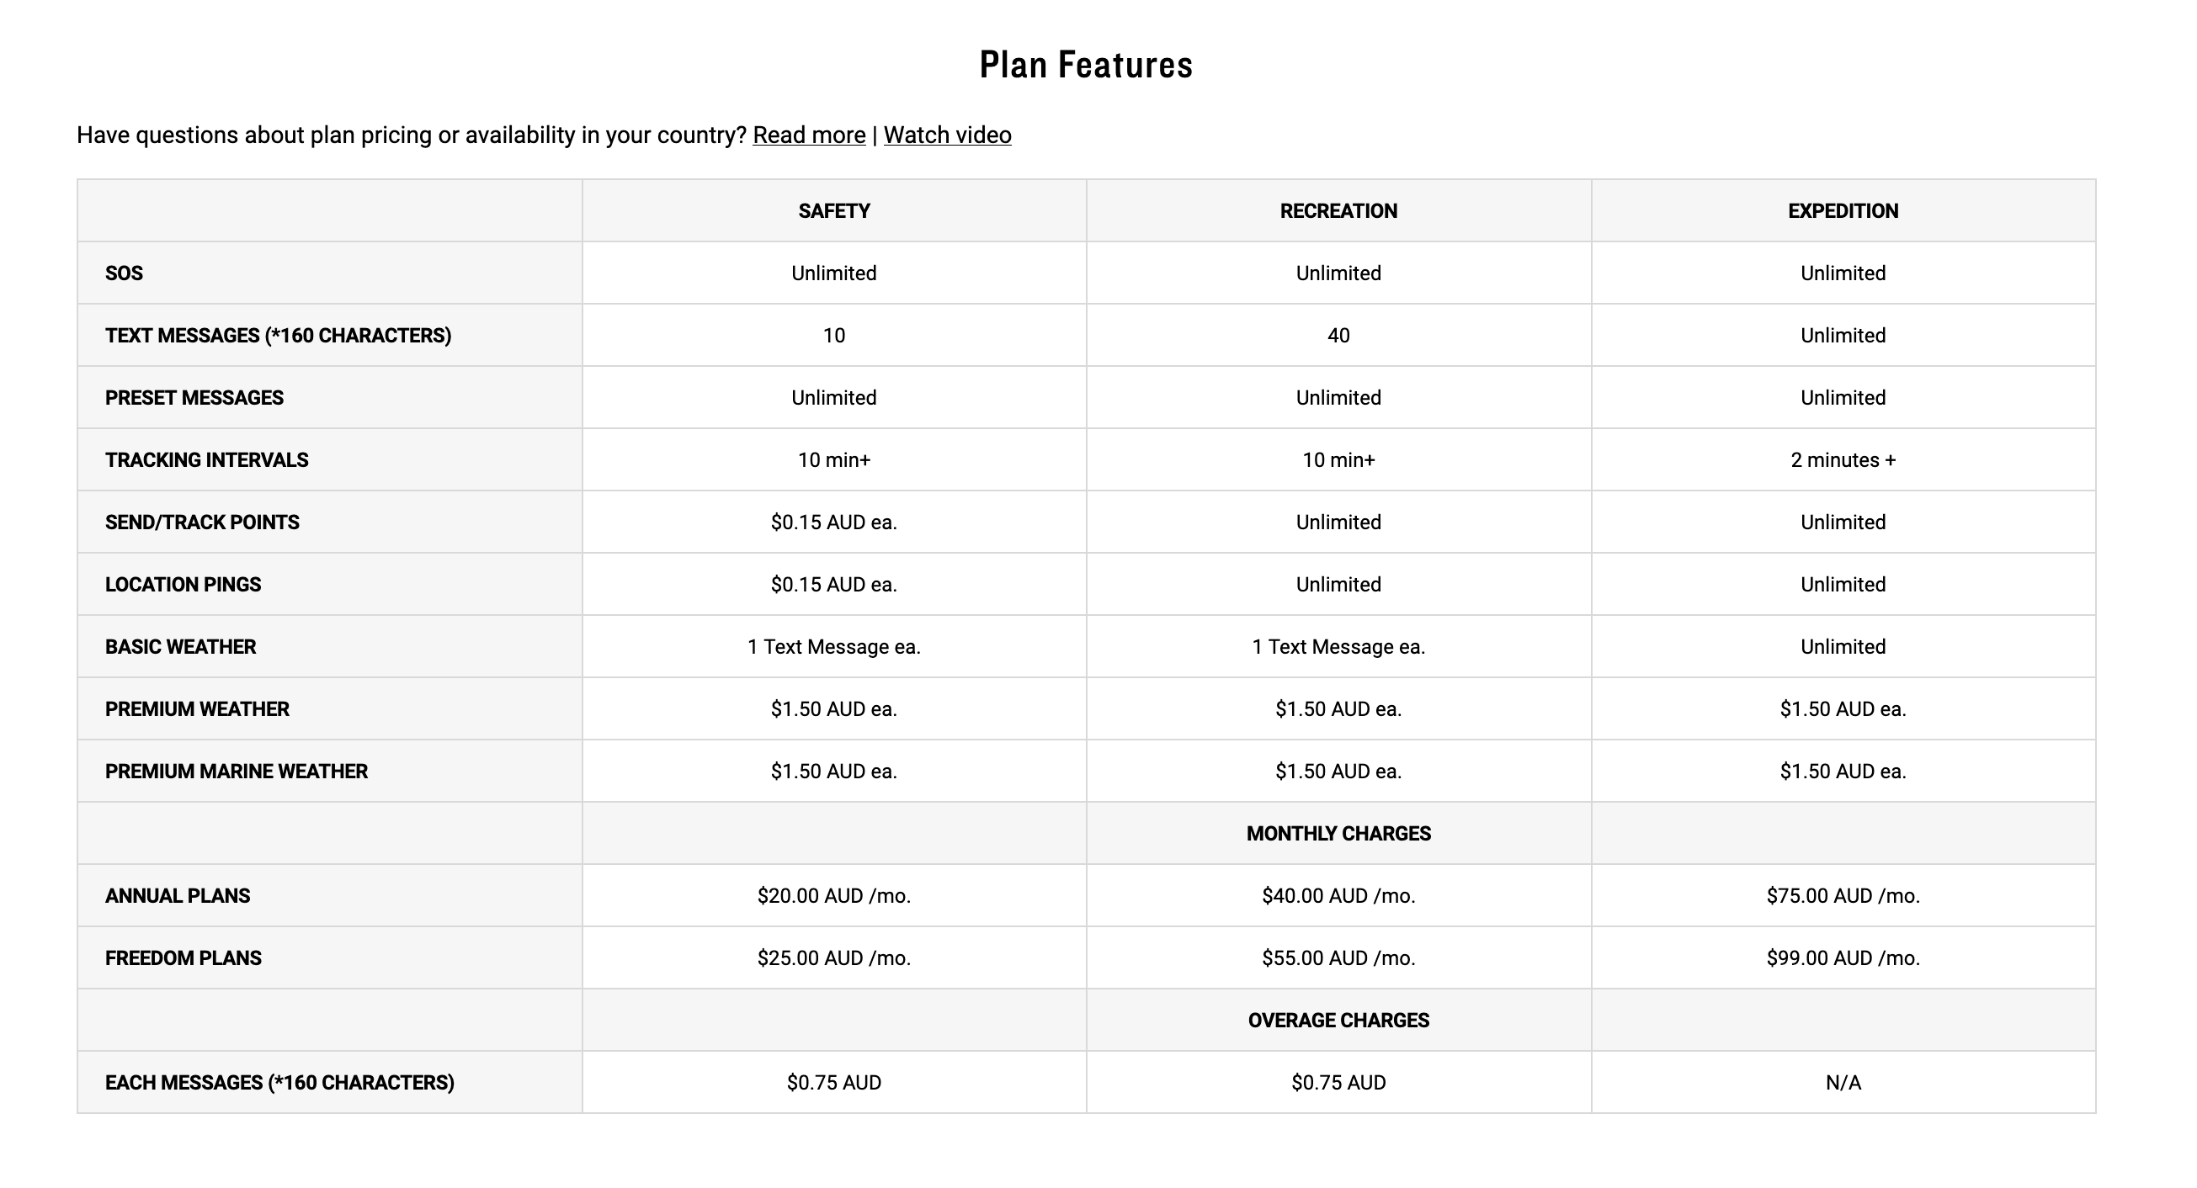
Task: Click the FREEDOM PLANS row label
Action: coord(183,957)
